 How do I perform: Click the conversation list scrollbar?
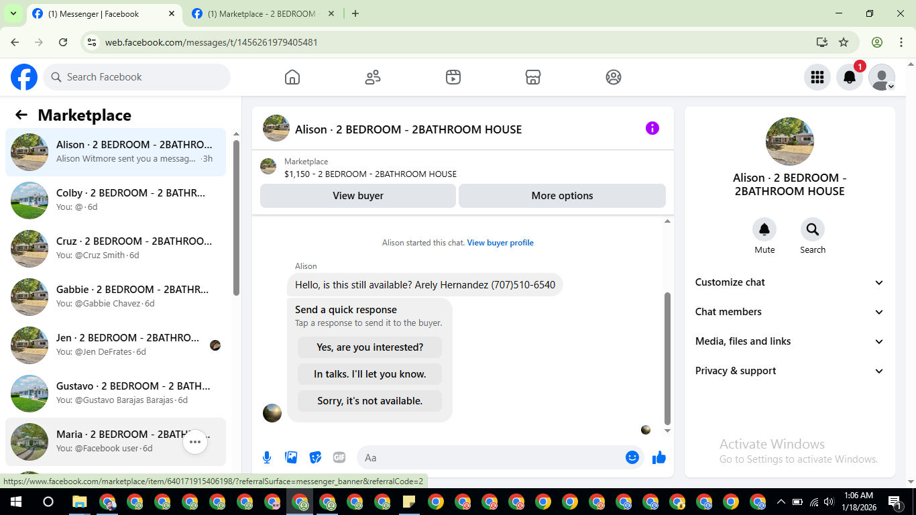coord(236,218)
